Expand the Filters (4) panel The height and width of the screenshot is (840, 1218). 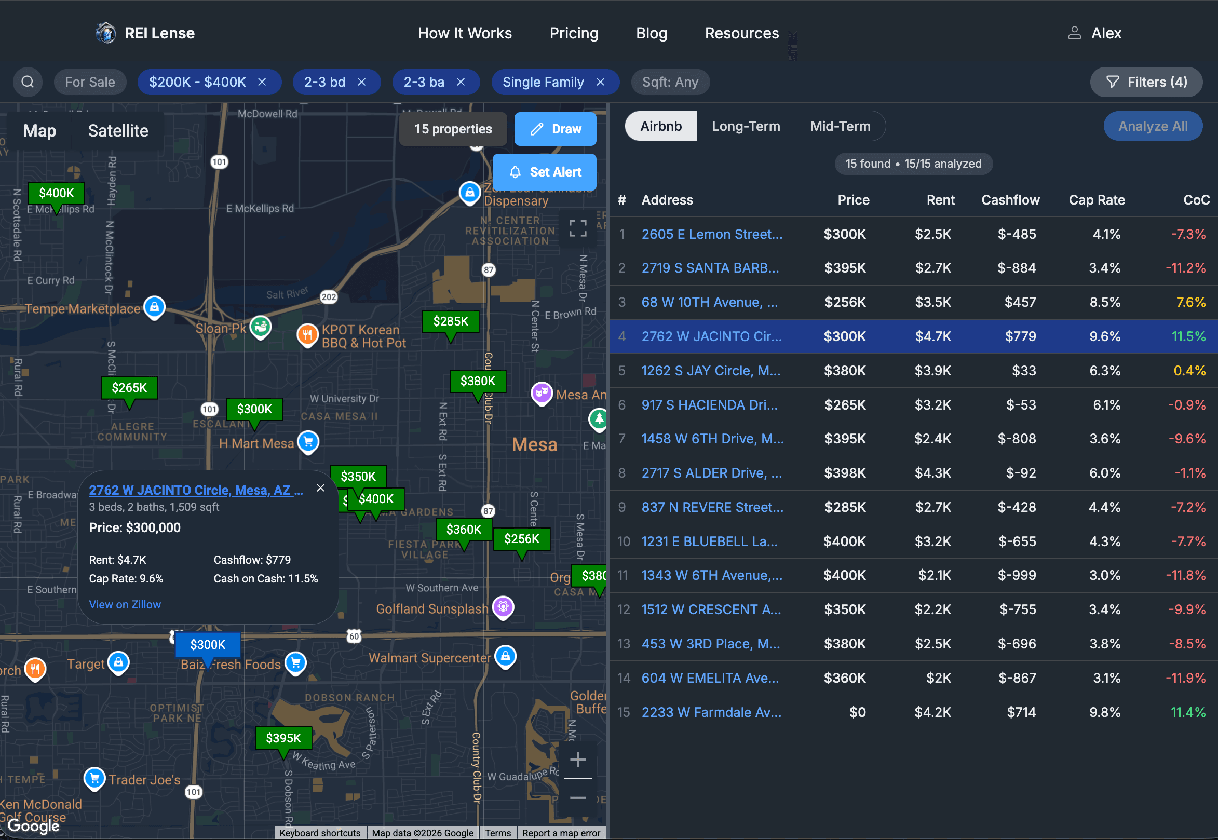[1146, 82]
